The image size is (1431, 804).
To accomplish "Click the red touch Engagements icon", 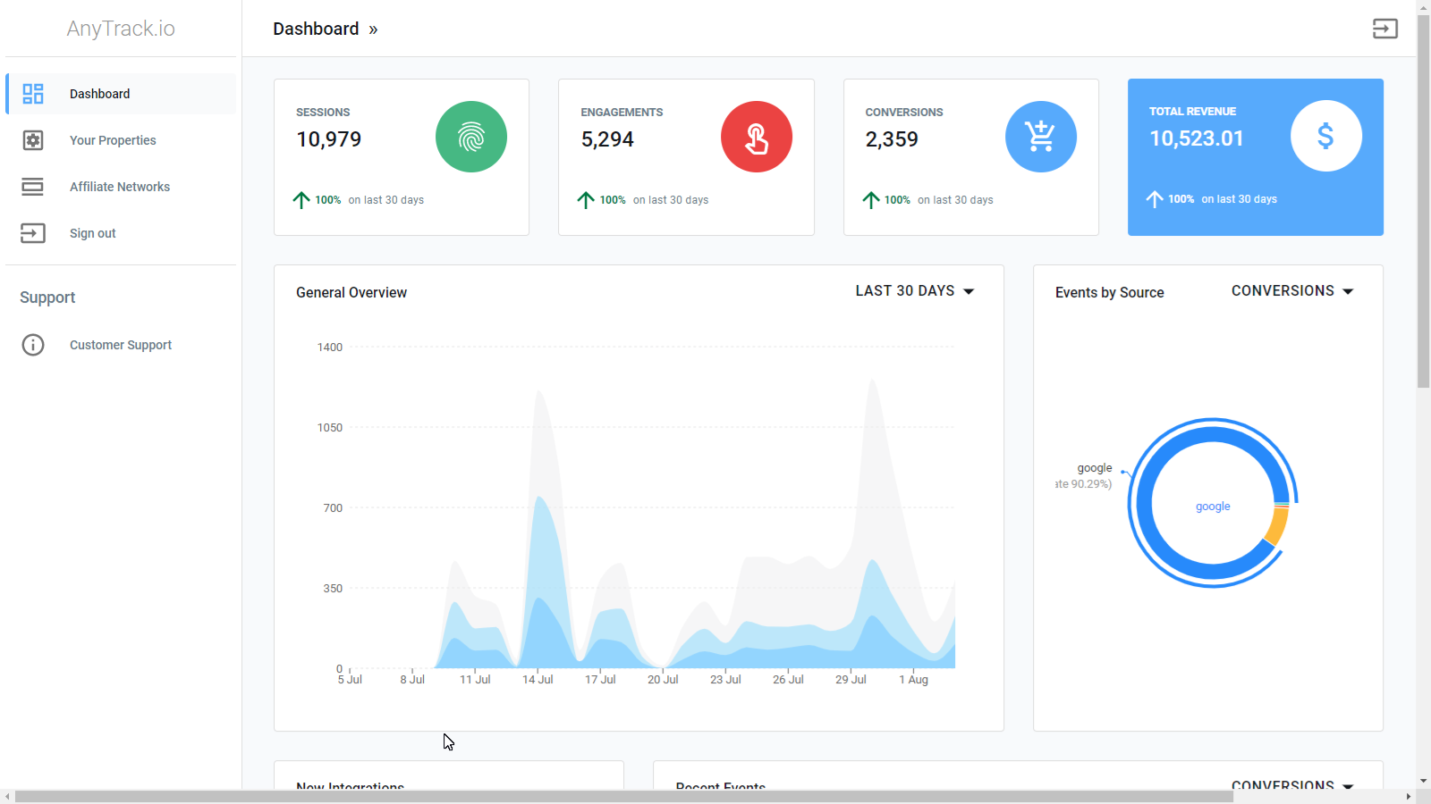I will pos(757,137).
